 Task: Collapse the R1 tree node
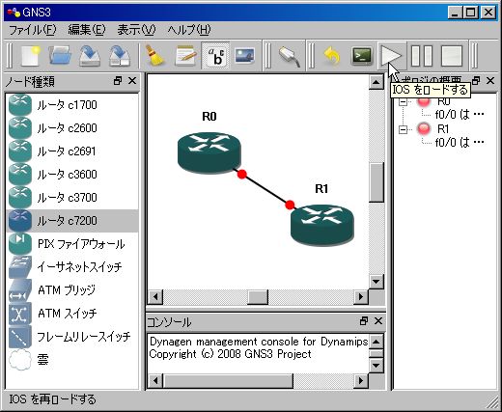[x=403, y=129]
